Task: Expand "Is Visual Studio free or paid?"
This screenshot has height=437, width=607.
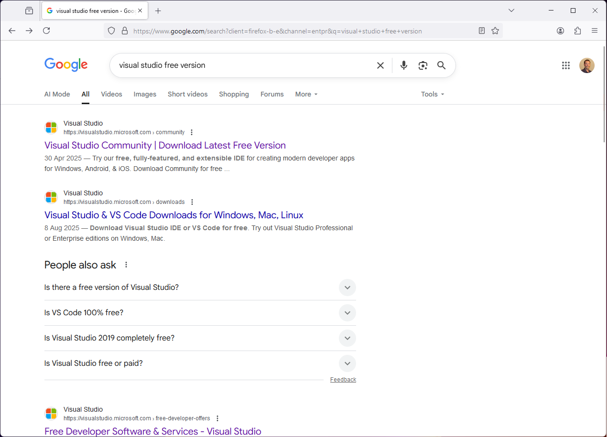Action: [x=347, y=363]
